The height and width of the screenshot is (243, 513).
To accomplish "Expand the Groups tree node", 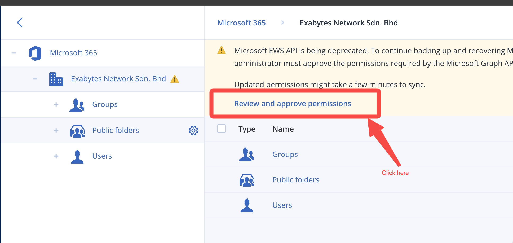I will click(x=56, y=105).
